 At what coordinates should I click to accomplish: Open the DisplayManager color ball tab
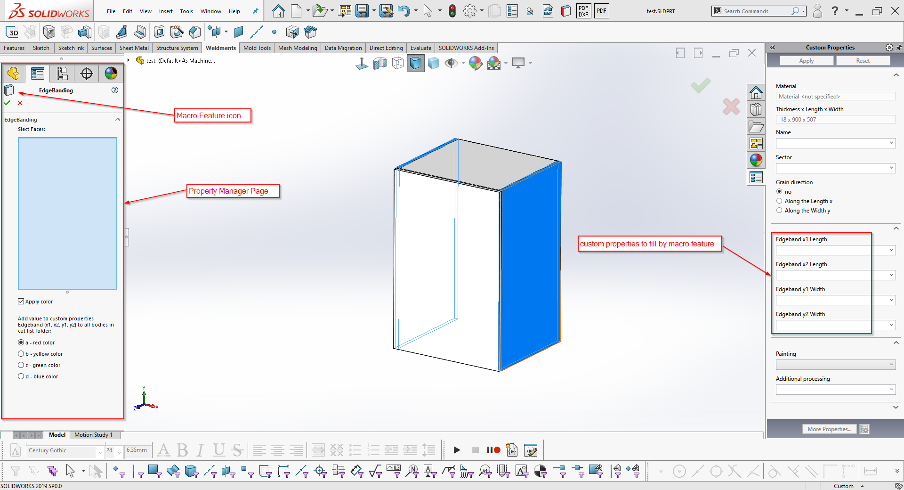111,73
